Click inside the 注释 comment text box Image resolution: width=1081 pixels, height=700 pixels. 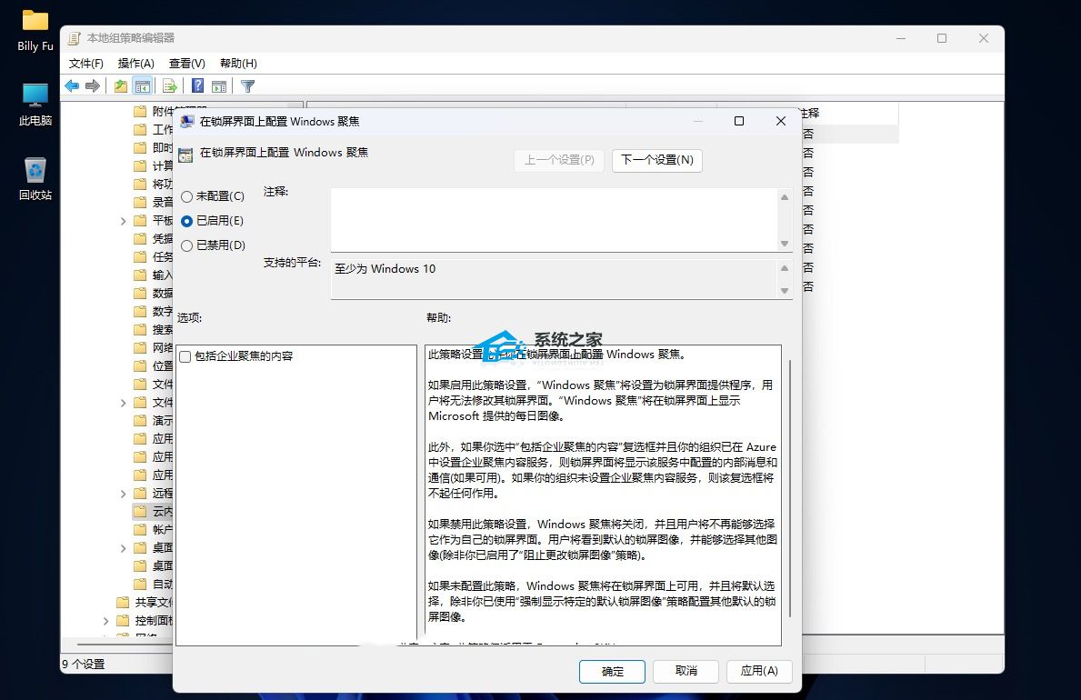coord(555,220)
